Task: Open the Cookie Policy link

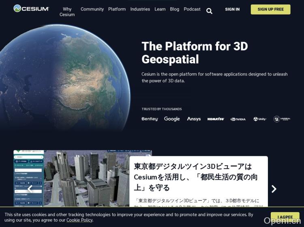Action: [x=79, y=220]
